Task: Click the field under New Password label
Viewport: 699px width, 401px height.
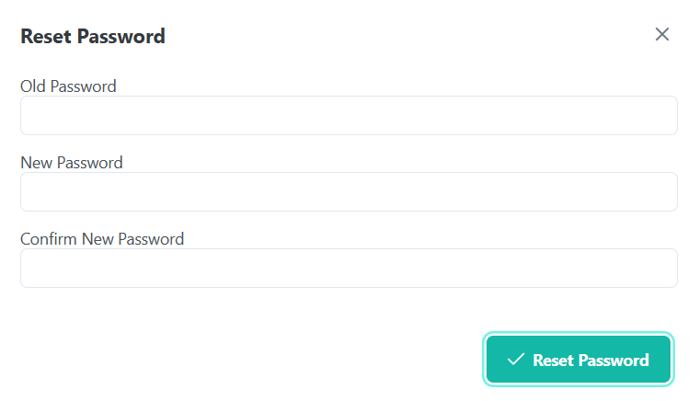Action: click(349, 191)
